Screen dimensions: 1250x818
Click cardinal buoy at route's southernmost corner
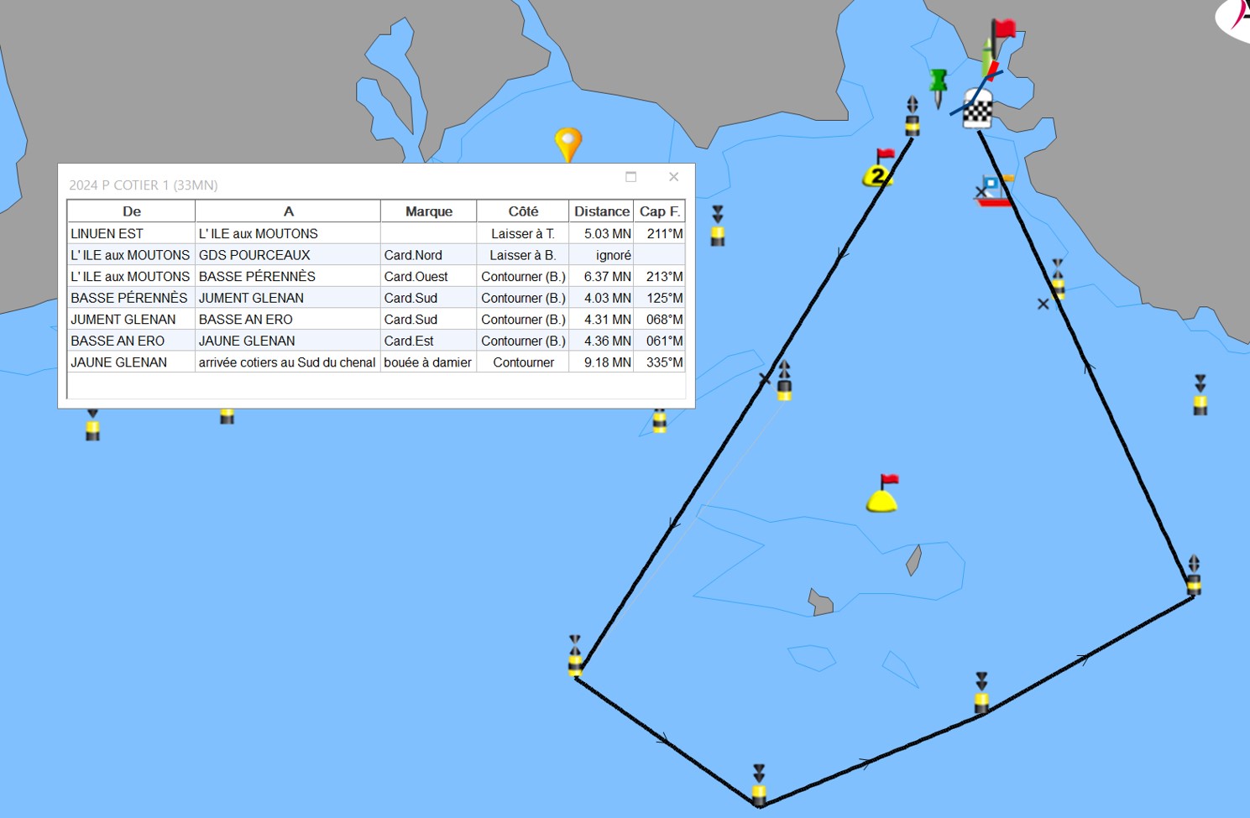point(759,786)
